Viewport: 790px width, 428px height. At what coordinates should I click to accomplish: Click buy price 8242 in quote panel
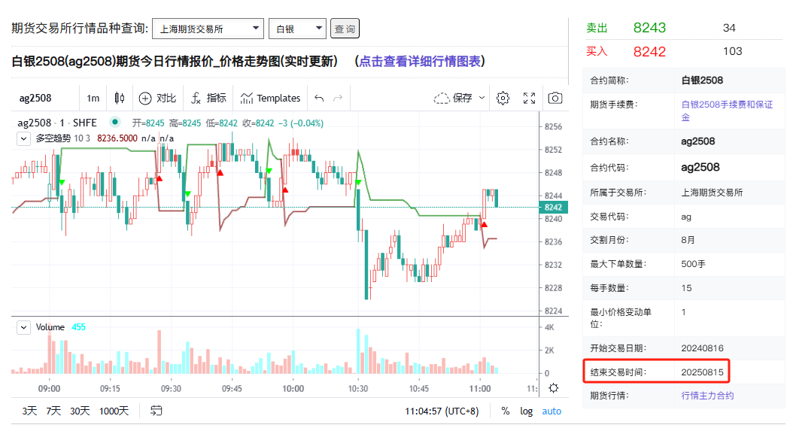point(649,51)
